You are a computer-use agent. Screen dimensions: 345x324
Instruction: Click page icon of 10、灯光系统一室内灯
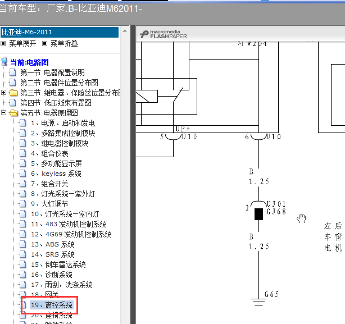[23, 214]
